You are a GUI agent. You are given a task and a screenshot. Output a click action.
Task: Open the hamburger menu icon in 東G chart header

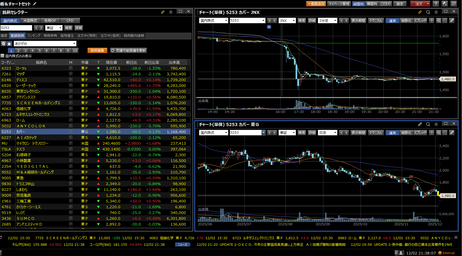[436, 124]
